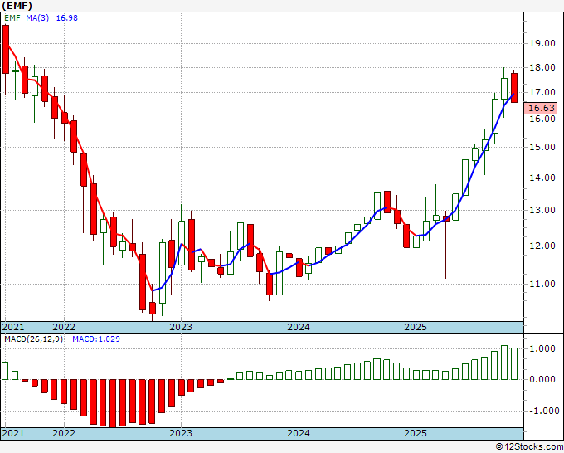Click the 0.000 MACD axis label
The width and height of the screenshot is (564, 453).
coord(542,379)
